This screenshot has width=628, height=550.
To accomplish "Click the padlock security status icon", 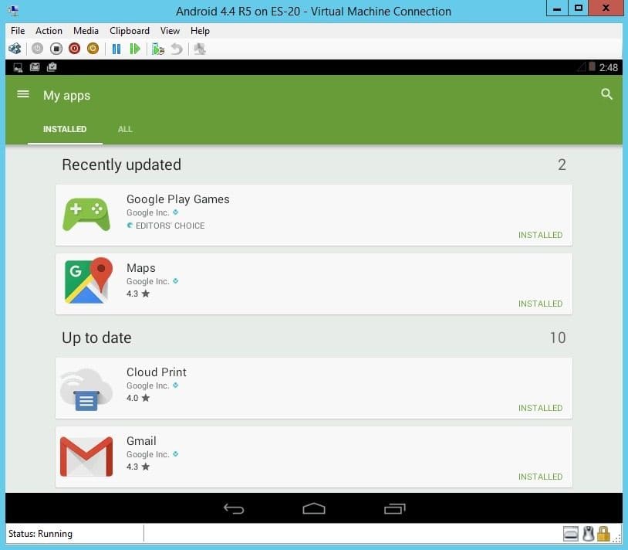I will click(603, 534).
